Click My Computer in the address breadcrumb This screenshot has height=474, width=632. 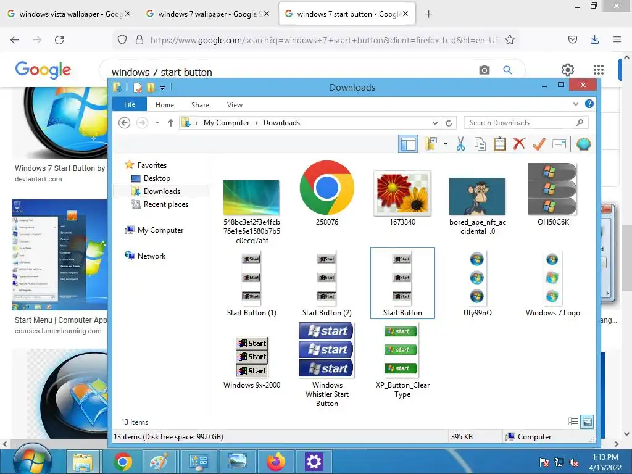click(x=226, y=123)
